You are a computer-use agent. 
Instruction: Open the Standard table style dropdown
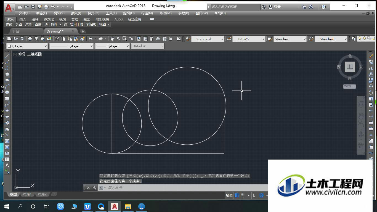pyautogui.click(x=290, y=39)
